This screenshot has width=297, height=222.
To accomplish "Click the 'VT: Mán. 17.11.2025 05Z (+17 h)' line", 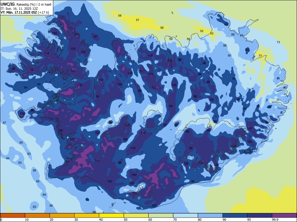I will point(25,12).
